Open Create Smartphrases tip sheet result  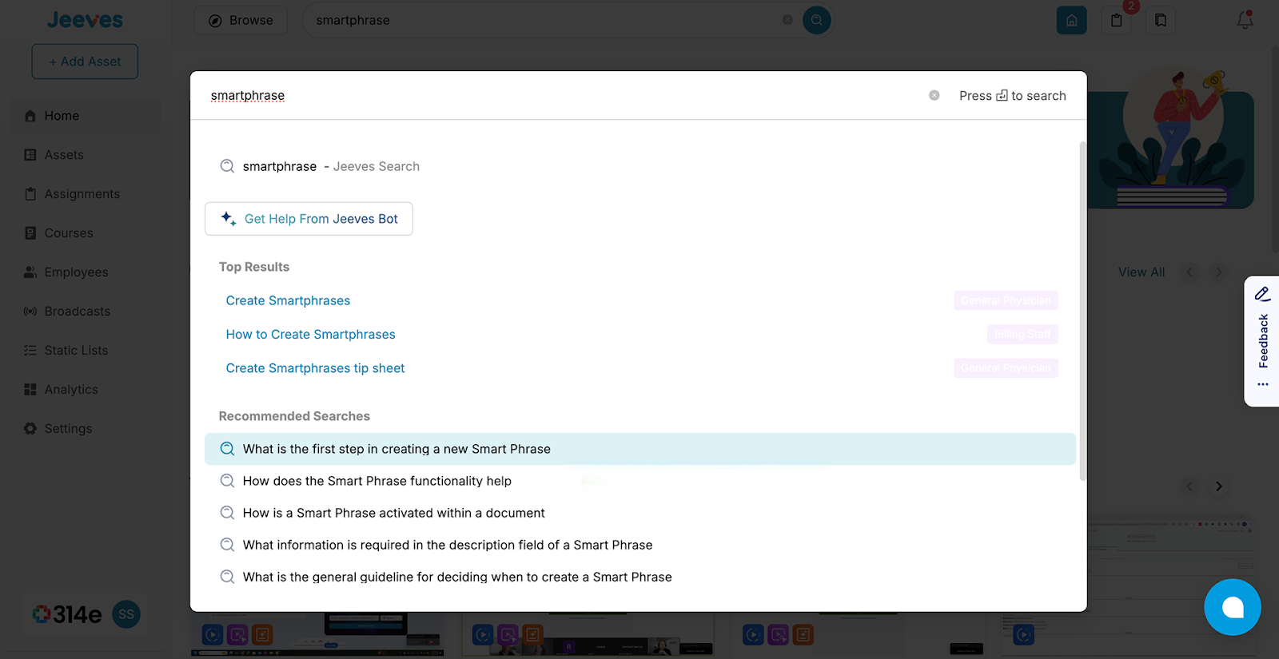315,368
